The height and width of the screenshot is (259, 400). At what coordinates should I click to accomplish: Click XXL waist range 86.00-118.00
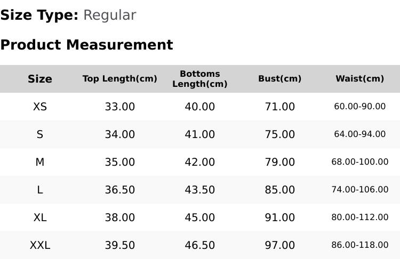point(359,245)
